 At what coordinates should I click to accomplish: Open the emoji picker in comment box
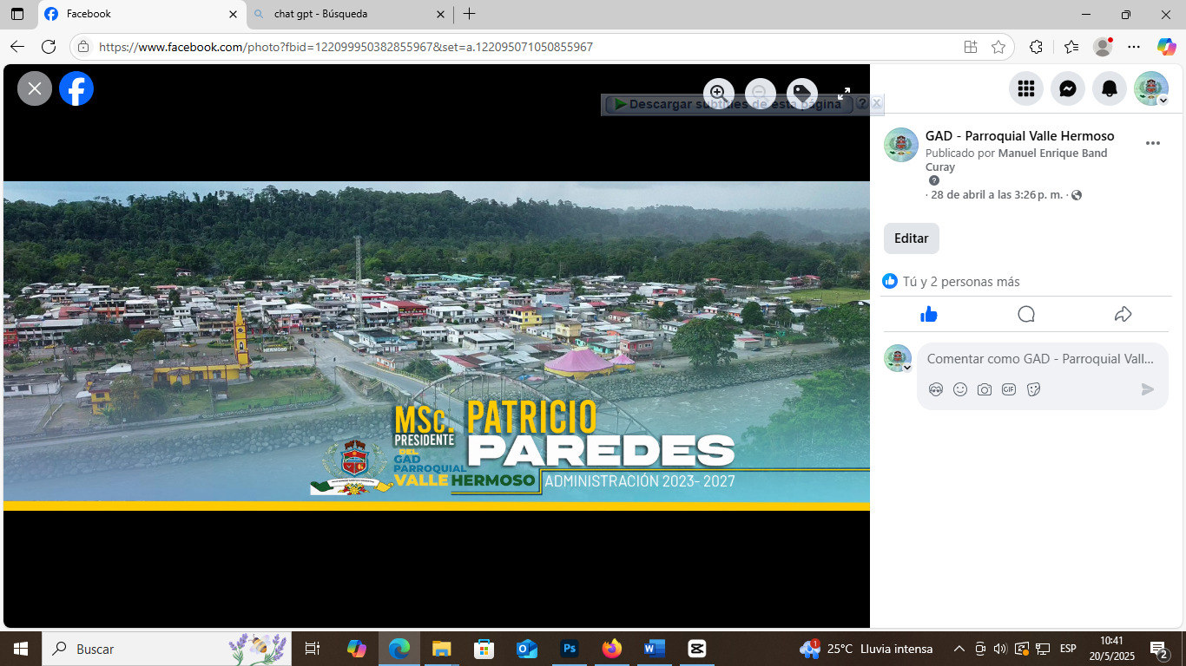[x=959, y=389]
